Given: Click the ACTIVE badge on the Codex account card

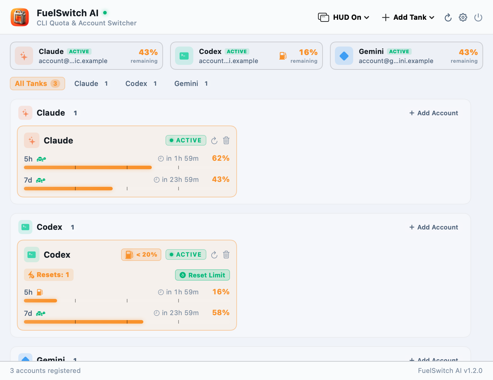Looking at the screenshot, I should [186, 255].
